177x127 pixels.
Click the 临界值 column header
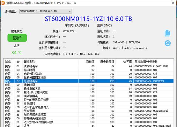pyautogui.click(x=128, y=62)
